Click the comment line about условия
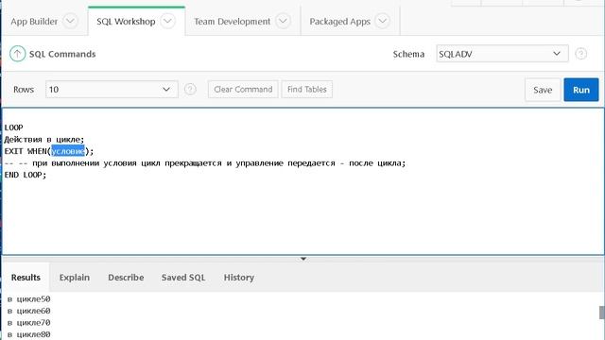605x340 pixels. (x=205, y=163)
